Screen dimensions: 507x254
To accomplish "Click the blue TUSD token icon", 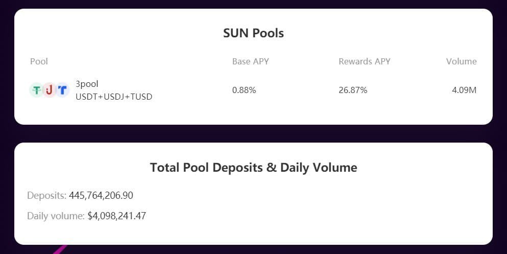I will coord(62,90).
